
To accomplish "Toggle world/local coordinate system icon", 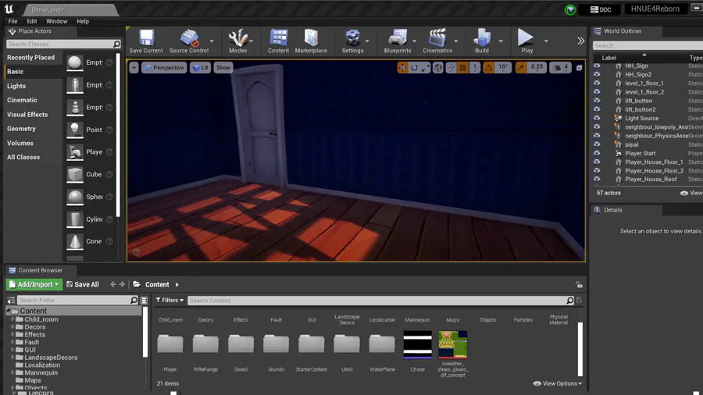I will 438,68.
